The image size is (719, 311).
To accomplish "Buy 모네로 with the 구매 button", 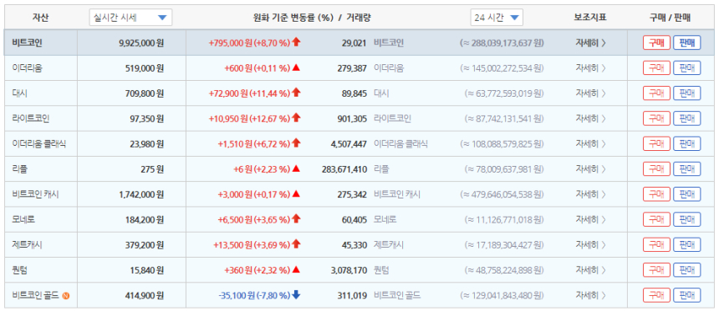I will (656, 219).
